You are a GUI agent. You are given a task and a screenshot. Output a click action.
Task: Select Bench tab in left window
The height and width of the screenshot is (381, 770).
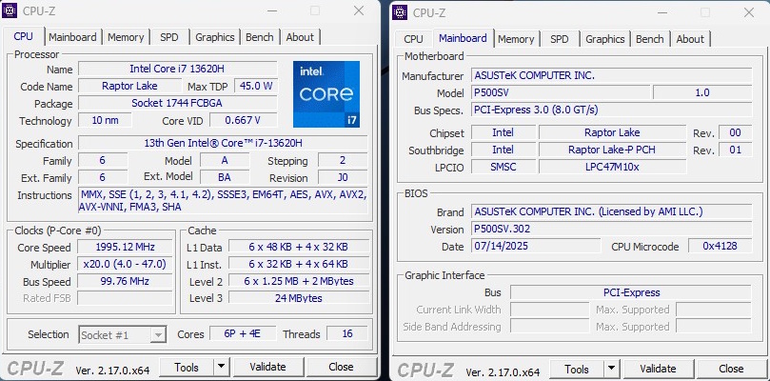[x=260, y=37]
